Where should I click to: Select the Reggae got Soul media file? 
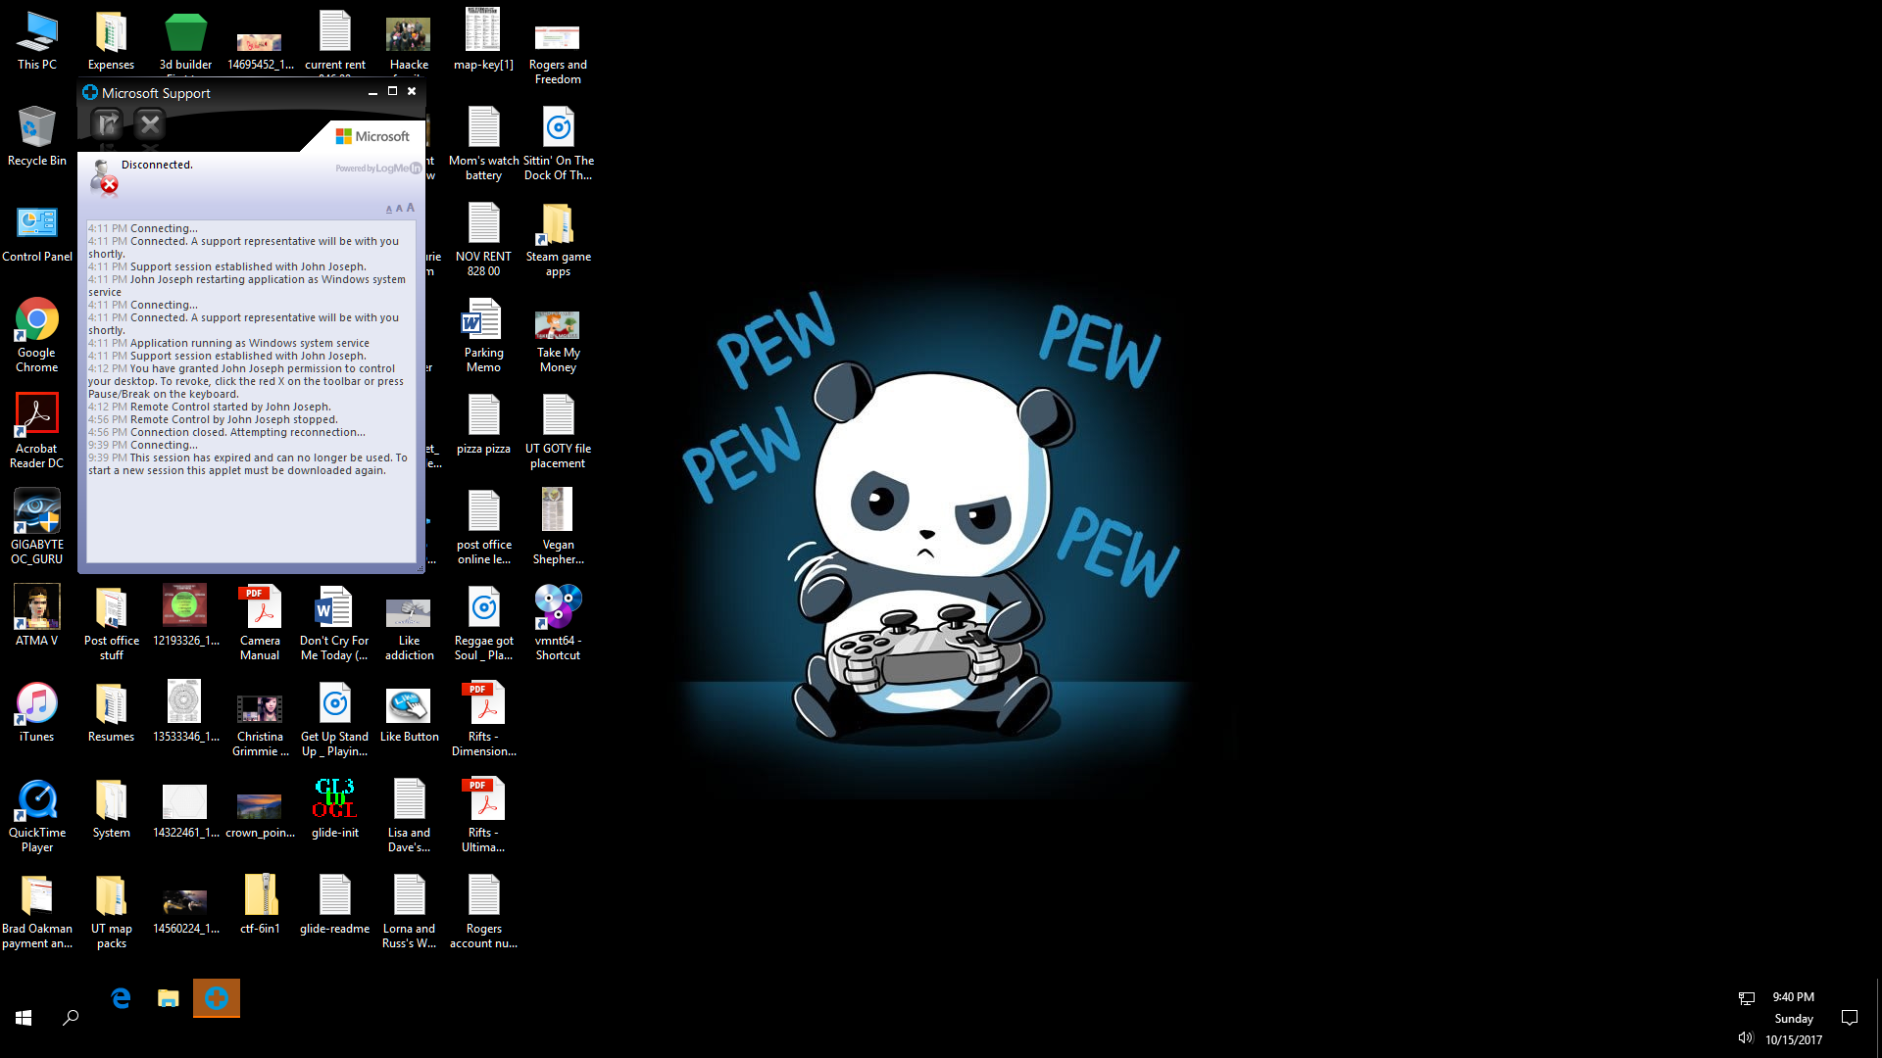pos(483,623)
